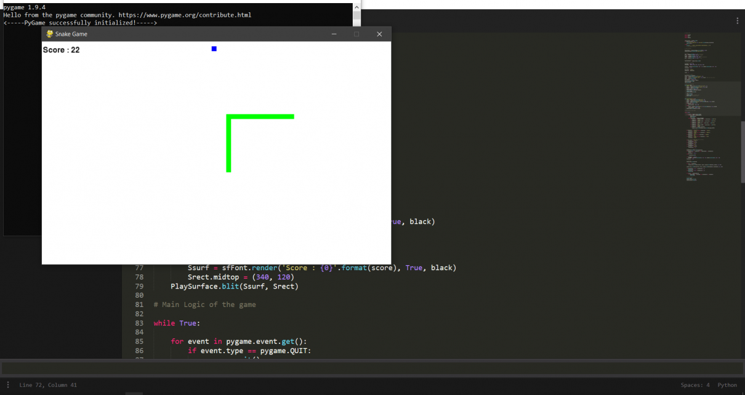The height and width of the screenshot is (395, 745).
Task: Click the highlighted region inside the minimap
Action: 711,98
